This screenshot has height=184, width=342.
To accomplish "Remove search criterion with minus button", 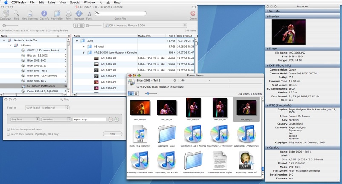I will coord(111,119).
